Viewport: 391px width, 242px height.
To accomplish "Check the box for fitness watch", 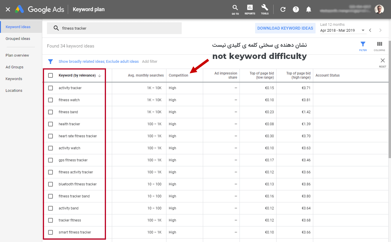I will [50, 100].
